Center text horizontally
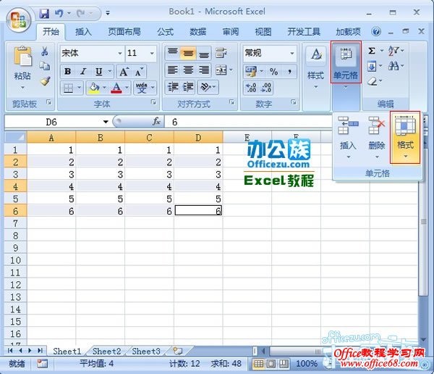 point(188,70)
